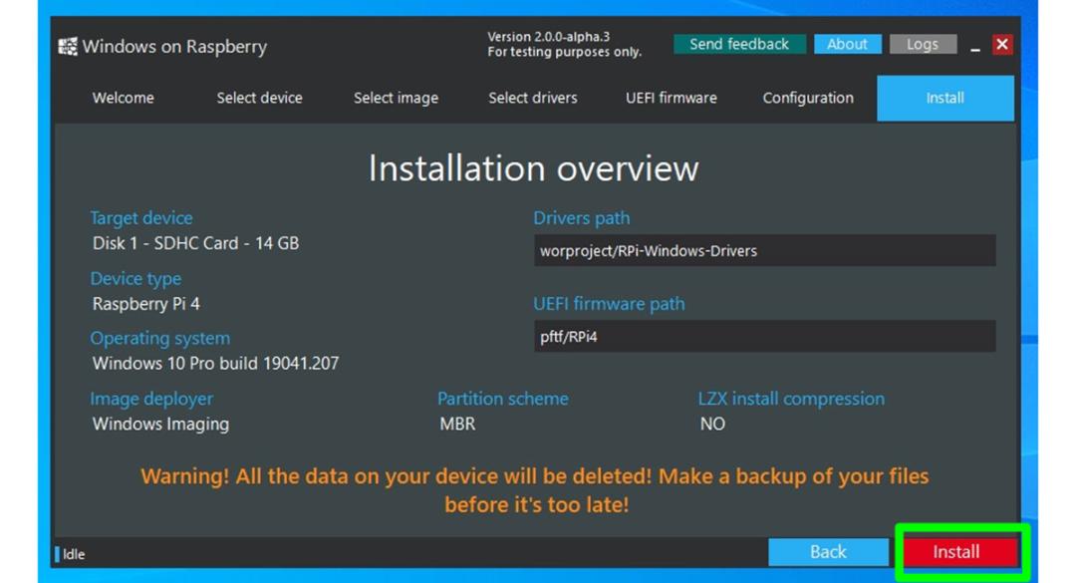1076x583 pixels.
Task: Open the Configuration tab
Action: [808, 99]
